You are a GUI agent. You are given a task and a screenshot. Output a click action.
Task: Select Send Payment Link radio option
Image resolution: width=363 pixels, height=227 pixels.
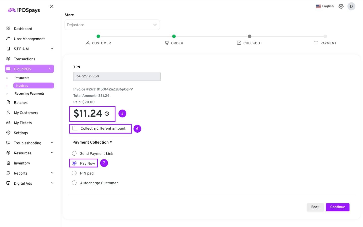(74, 153)
